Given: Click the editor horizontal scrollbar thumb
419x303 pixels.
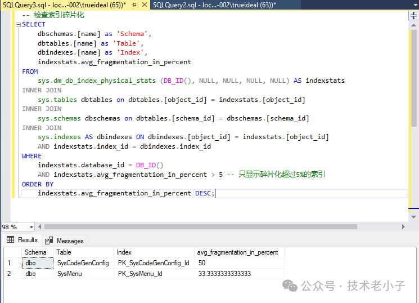Looking at the screenshot, I should coord(201,227).
